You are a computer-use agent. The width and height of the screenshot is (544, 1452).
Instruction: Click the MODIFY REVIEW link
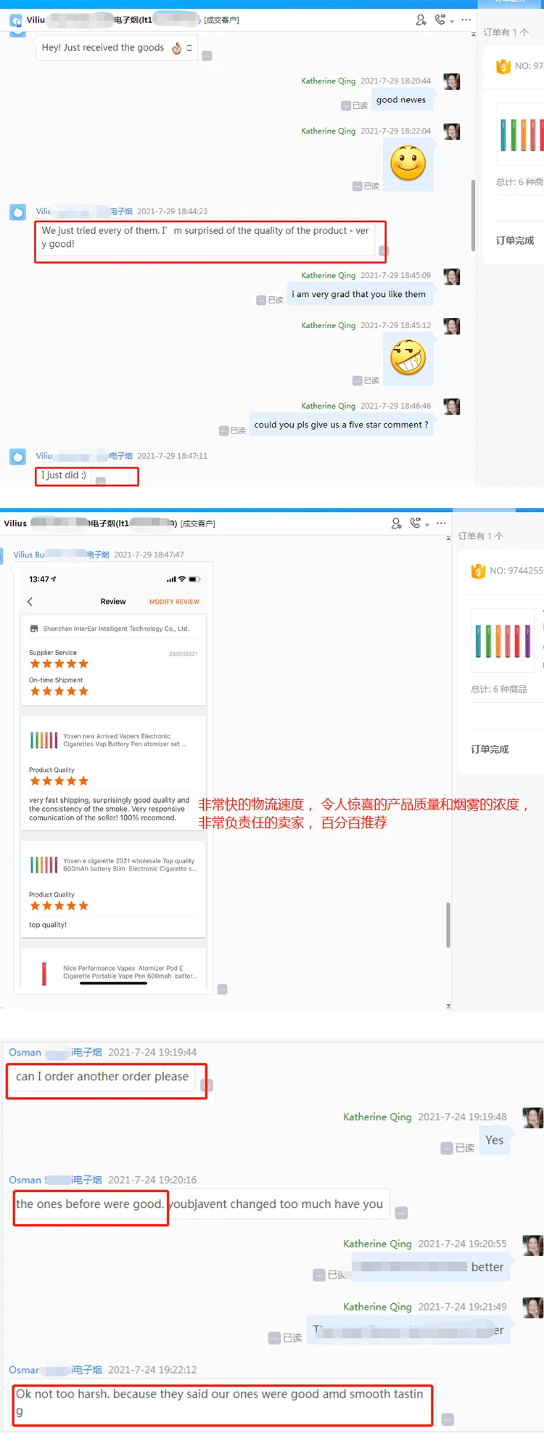pos(174,602)
